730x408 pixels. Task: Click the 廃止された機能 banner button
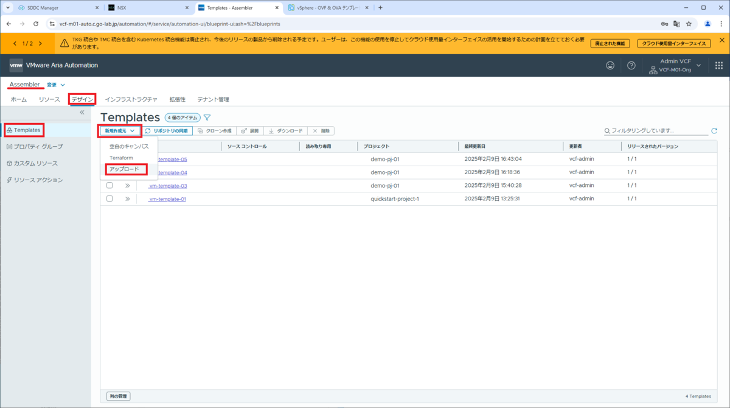pos(610,43)
